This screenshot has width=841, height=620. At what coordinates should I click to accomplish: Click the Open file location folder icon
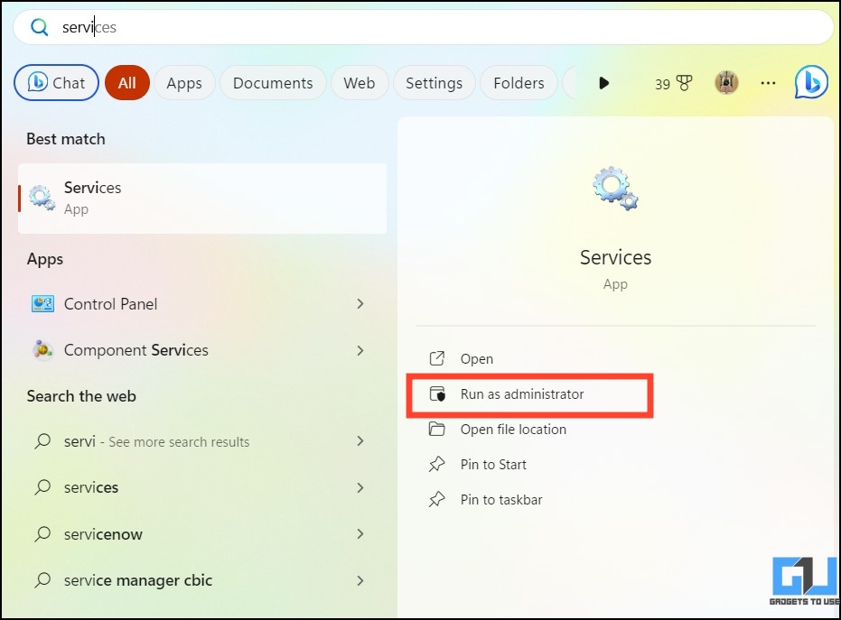(x=437, y=429)
